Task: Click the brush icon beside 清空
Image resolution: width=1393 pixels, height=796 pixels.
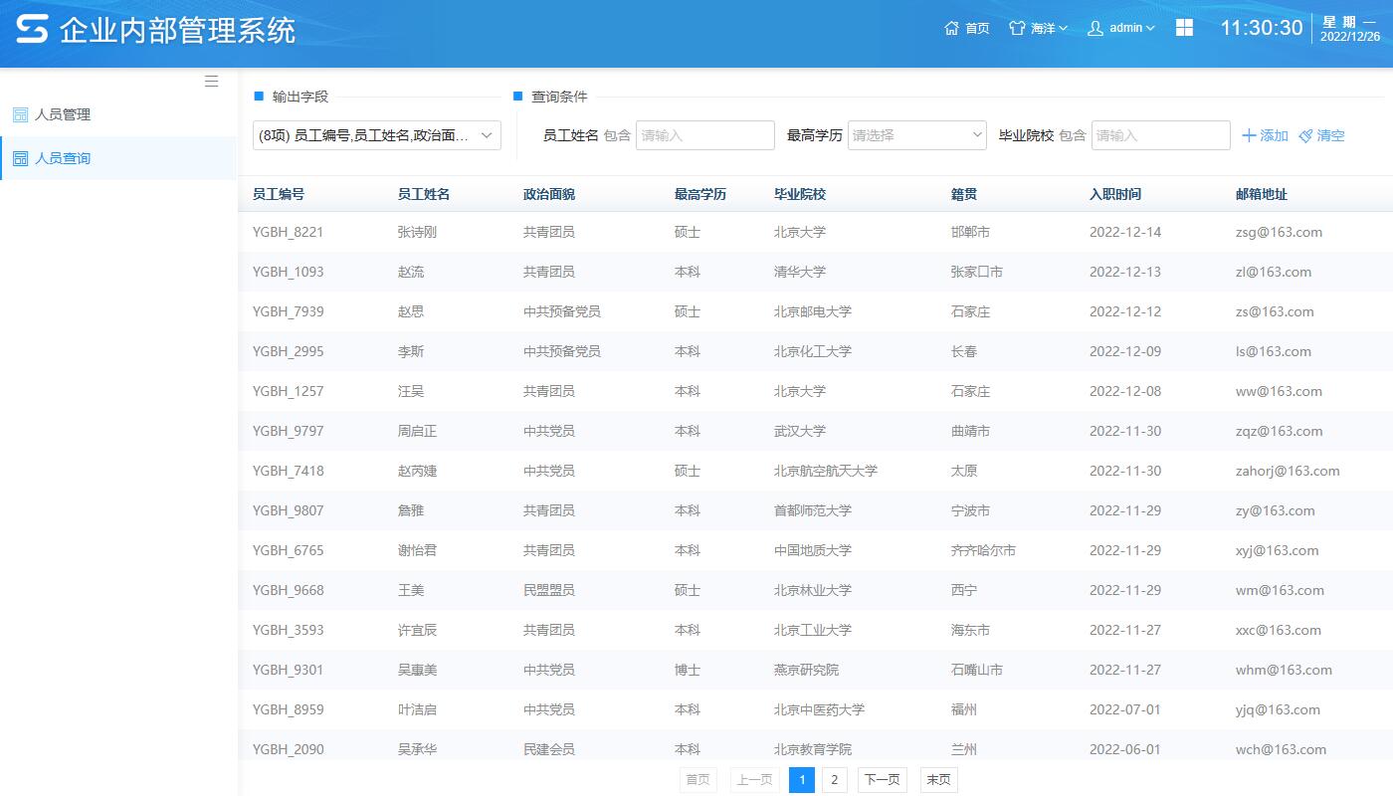Action: (x=1303, y=135)
